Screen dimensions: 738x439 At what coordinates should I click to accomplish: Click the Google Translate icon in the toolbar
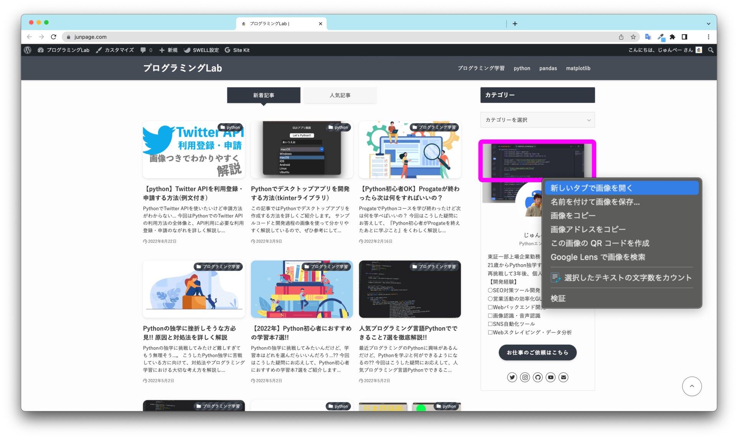(x=648, y=37)
